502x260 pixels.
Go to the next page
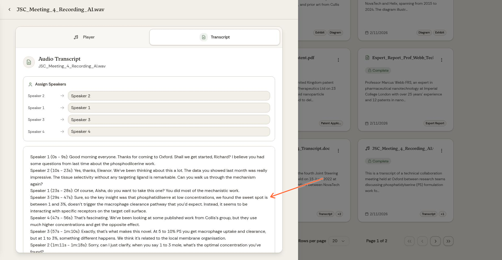[x=435, y=241]
